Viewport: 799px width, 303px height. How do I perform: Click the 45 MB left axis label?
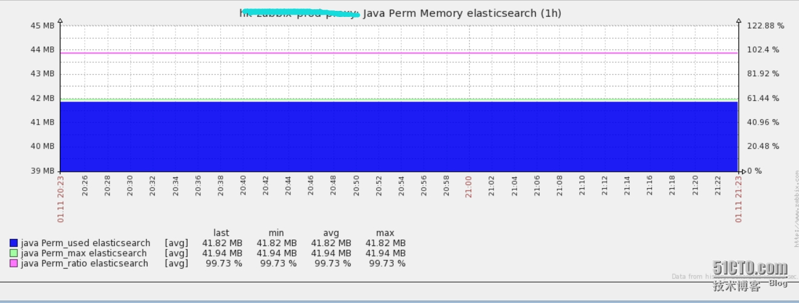42,25
